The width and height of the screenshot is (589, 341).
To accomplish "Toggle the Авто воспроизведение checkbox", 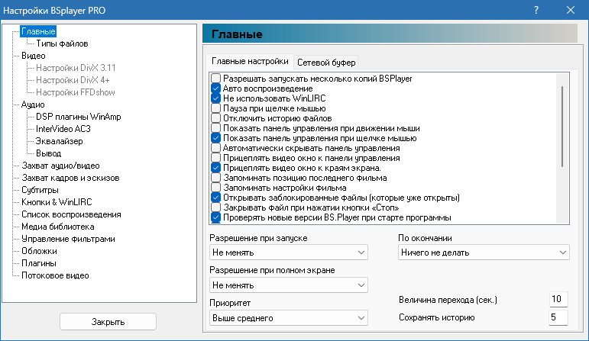I will tap(215, 88).
